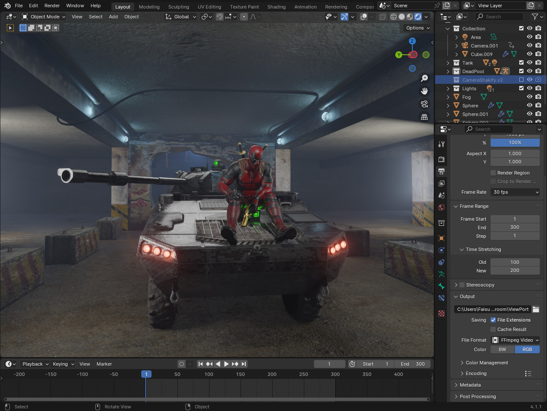Click the Blender logo menu icon
The height and width of the screenshot is (411, 547).
pyautogui.click(x=7, y=6)
